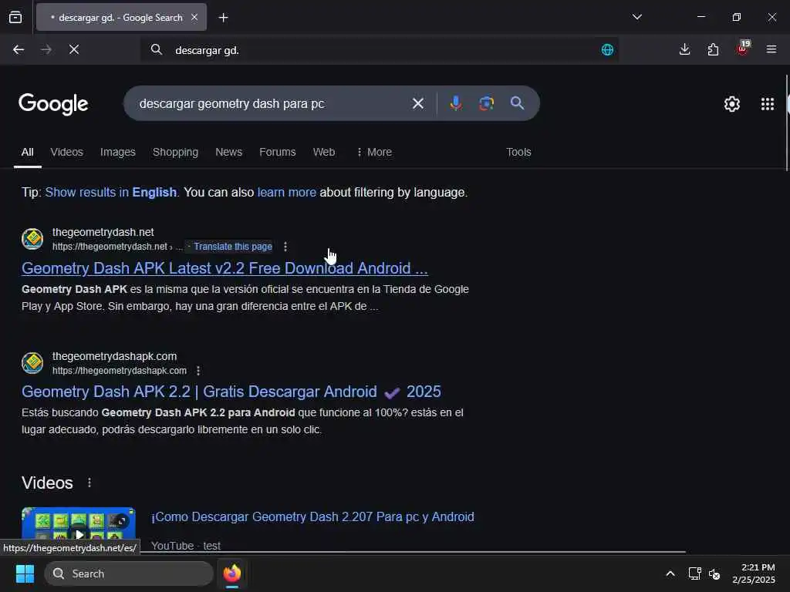Screen dimensions: 790x592
Task: Open more options for thegeometrydash.net result
Action: pyautogui.click(x=285, y=247)
